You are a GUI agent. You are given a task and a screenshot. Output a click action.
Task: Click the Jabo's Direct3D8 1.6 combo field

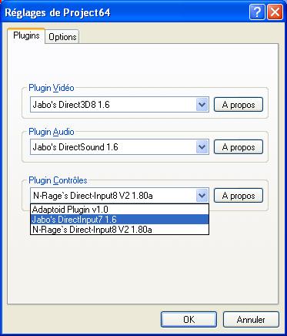pyautogui.click(x=119, y=105)
